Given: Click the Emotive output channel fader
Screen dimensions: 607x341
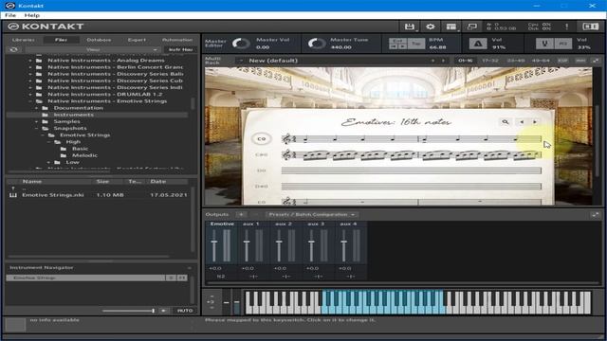Looking at the screenshot, I should point(214,242).
